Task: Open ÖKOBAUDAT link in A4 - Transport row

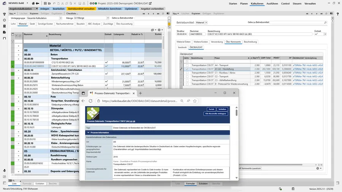Action: pyautogui.click(x=308, y=65)
